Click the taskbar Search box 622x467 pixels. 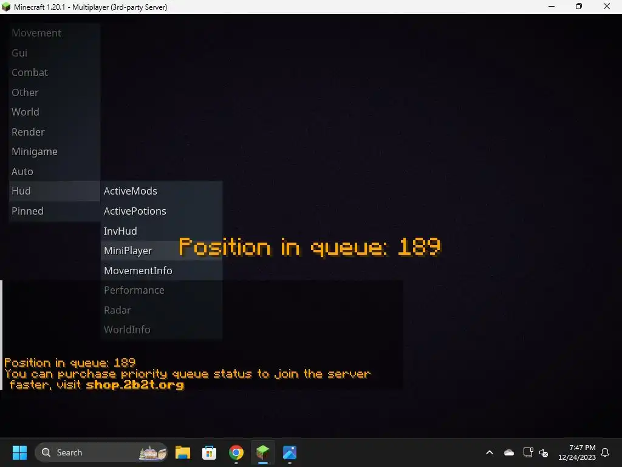(x=101, y=452)
